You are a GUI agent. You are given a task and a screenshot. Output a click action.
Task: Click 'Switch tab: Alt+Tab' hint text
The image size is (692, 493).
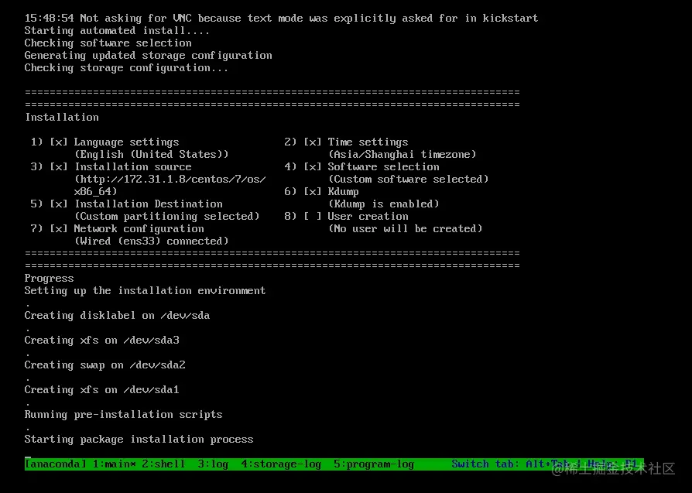[510, 464]
